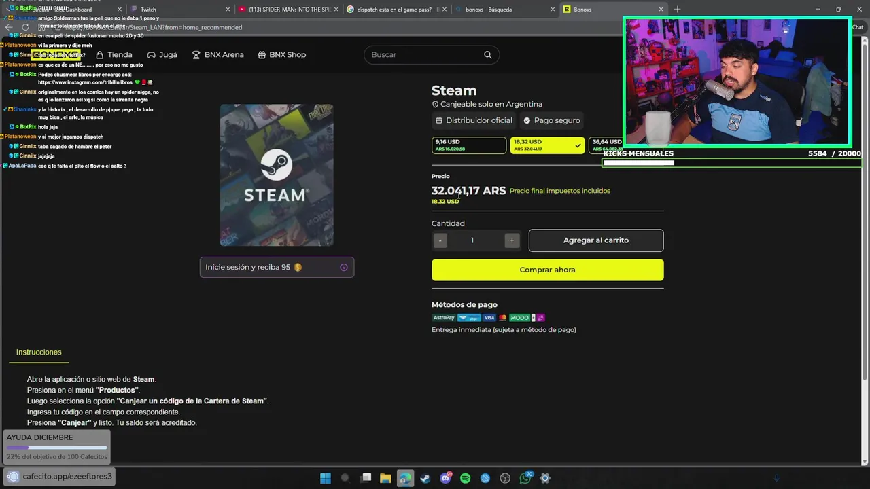Reload the page in the browser
870x489 pixels.
click(25, 27)
